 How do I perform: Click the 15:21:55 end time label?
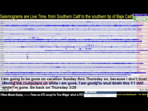[143, 90]
